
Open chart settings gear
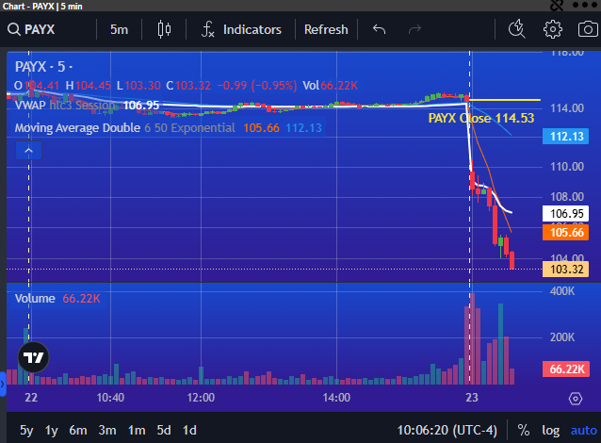pos(552,29)
